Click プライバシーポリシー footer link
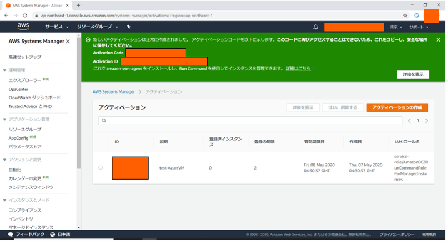 pyautogui.click(x=397, y=234)
